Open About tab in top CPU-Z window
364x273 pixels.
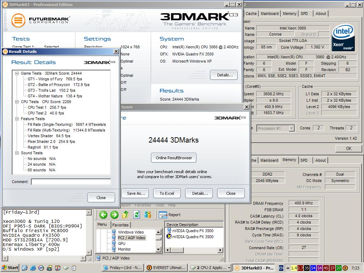[321, 14]
